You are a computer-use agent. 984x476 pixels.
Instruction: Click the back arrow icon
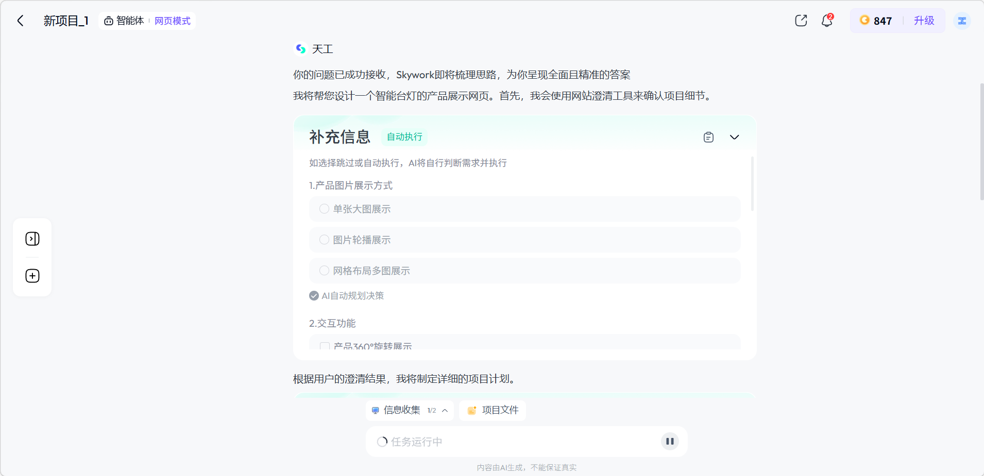[21, 21]
